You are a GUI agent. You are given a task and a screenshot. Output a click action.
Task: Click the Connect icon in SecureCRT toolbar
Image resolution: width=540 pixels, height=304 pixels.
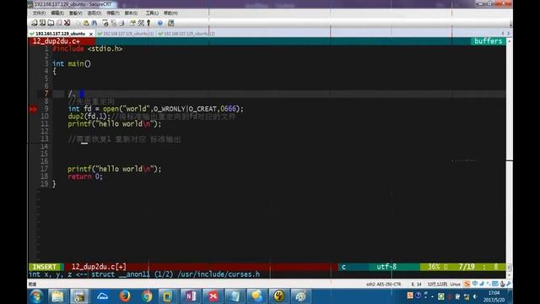(x=34, y=23)
